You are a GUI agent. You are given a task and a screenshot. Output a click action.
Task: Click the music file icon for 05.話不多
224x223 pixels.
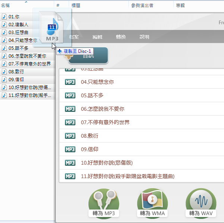click(4, 48)
